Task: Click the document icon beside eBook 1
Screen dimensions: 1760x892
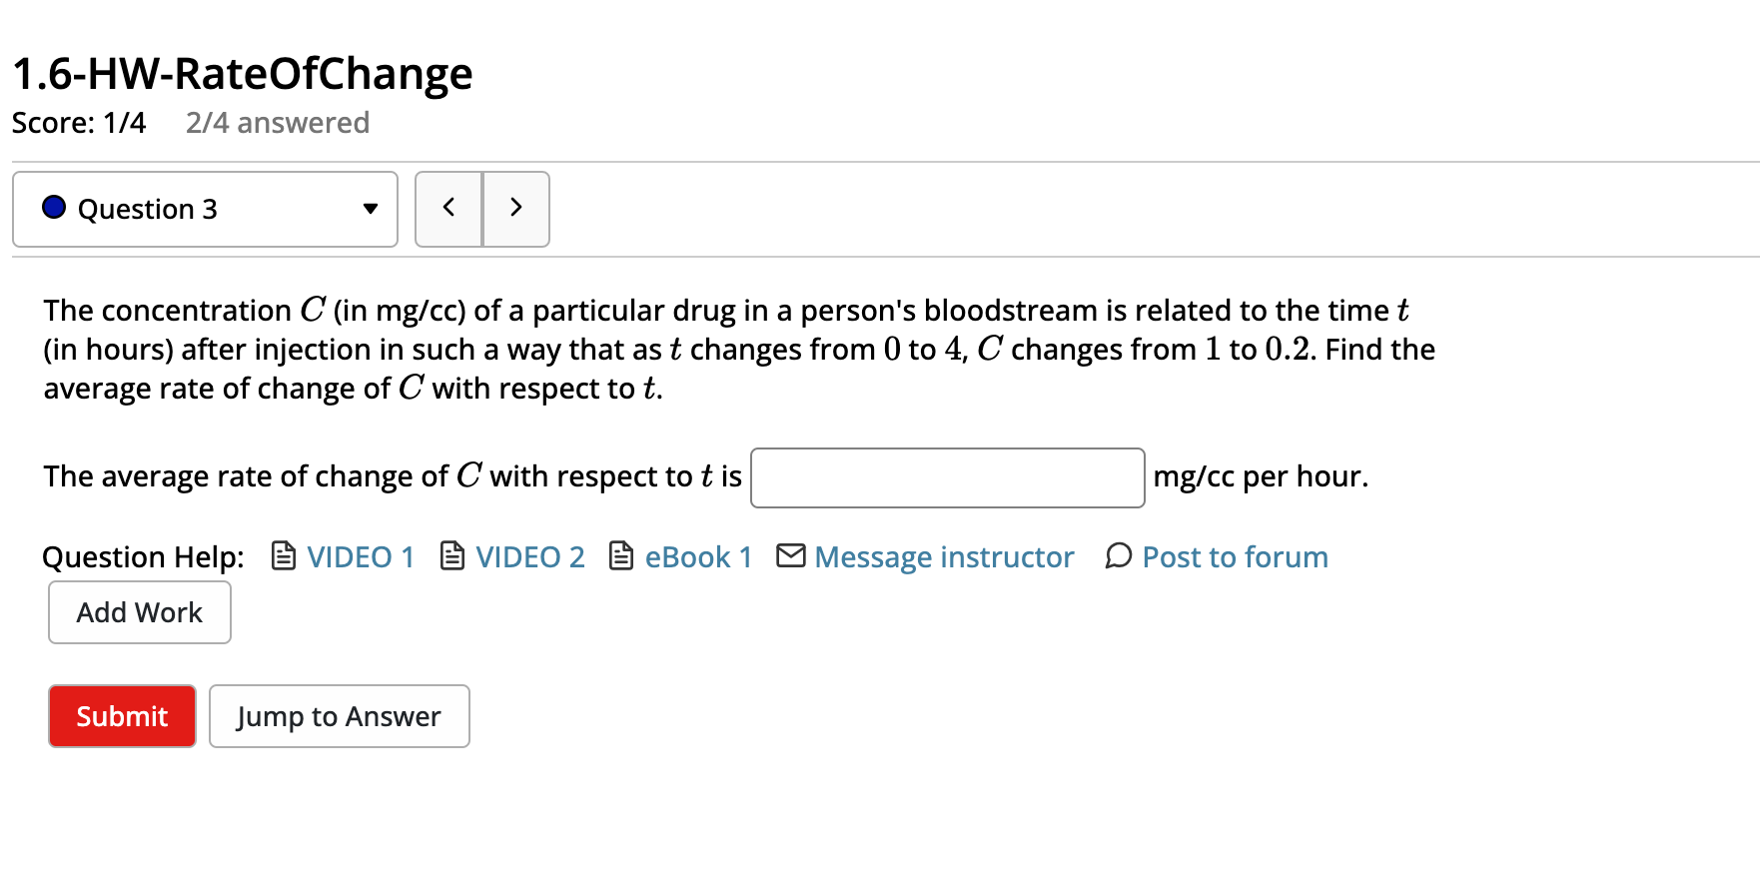Action: point(621,555)
